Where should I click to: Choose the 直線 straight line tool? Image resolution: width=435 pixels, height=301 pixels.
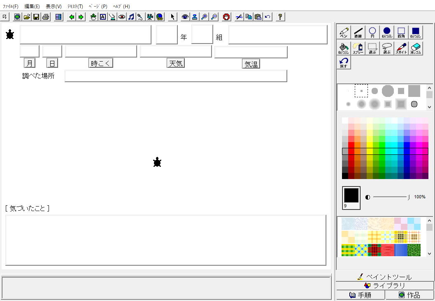coord(358,32)
